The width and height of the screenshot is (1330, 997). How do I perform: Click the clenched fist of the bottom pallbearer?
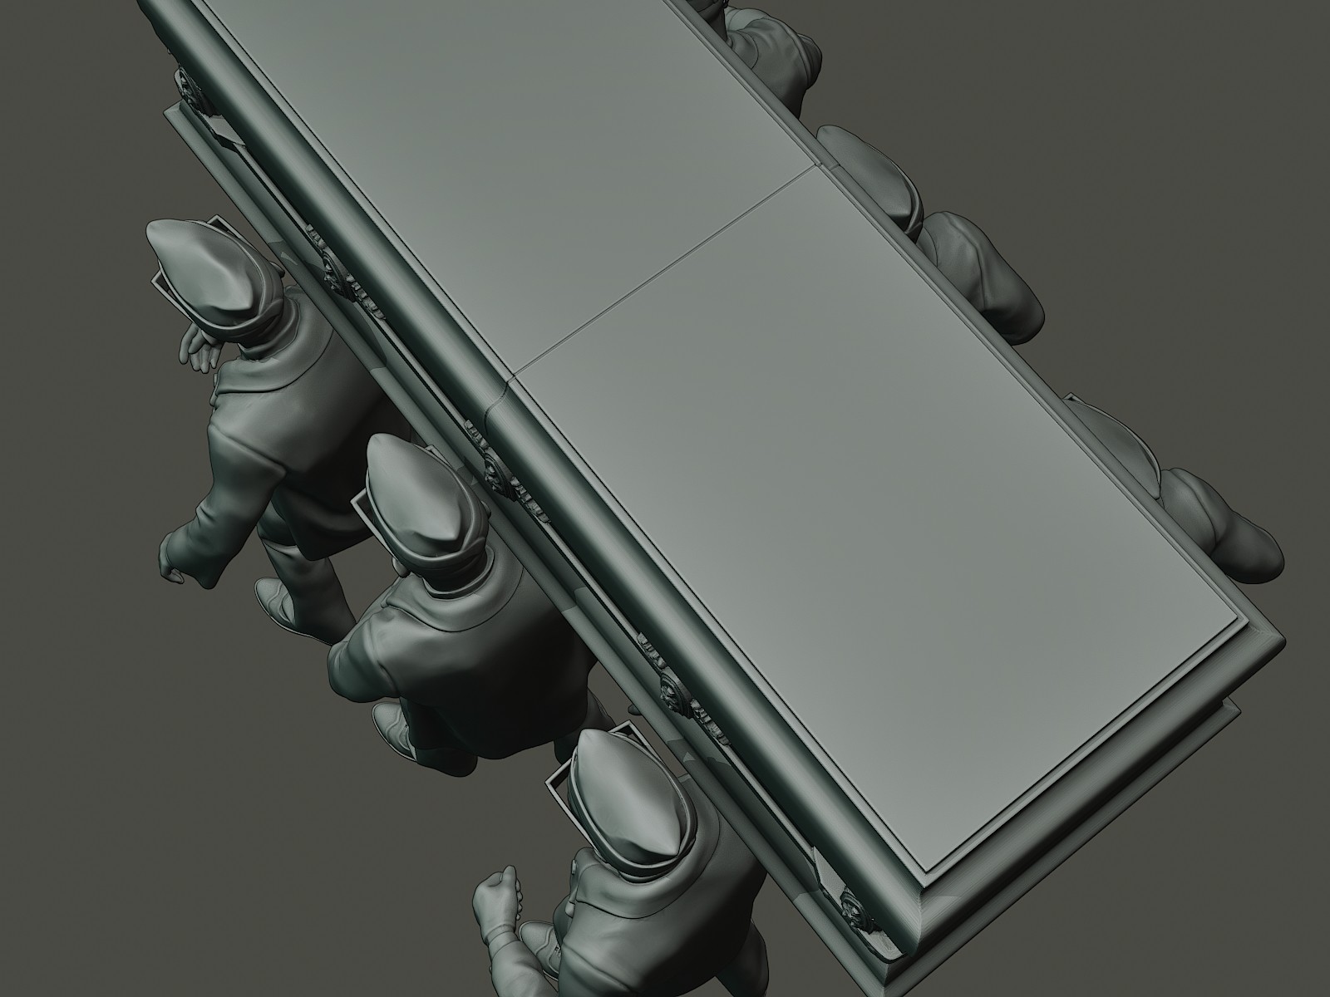[x=497, y=900]
